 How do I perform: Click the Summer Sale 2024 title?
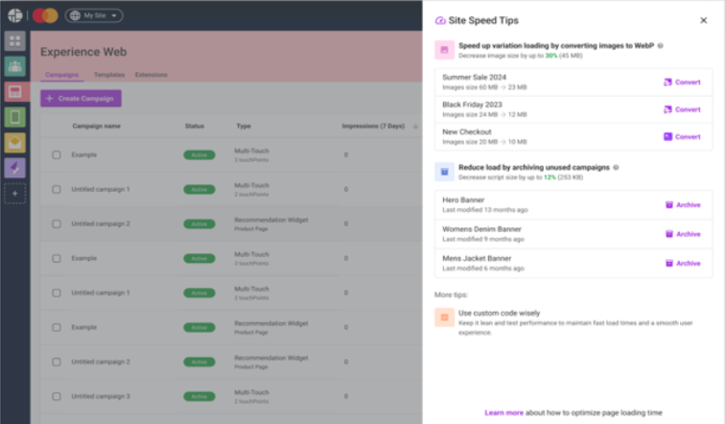pyautogui.click(x=474, y=77)
